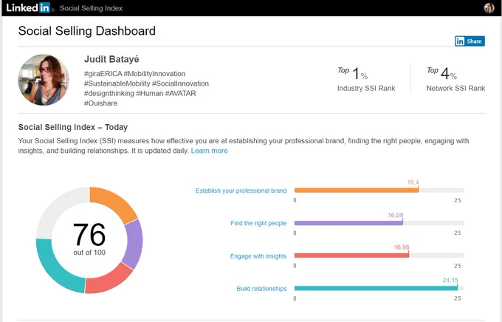This screenshot has height=322, width=502.
Task: Click the Top 4% Network SSI Rank
Action: pos(455,80)
